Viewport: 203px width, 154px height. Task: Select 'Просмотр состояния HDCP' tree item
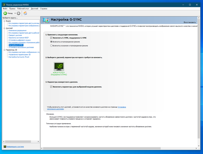tap(18, 38)
